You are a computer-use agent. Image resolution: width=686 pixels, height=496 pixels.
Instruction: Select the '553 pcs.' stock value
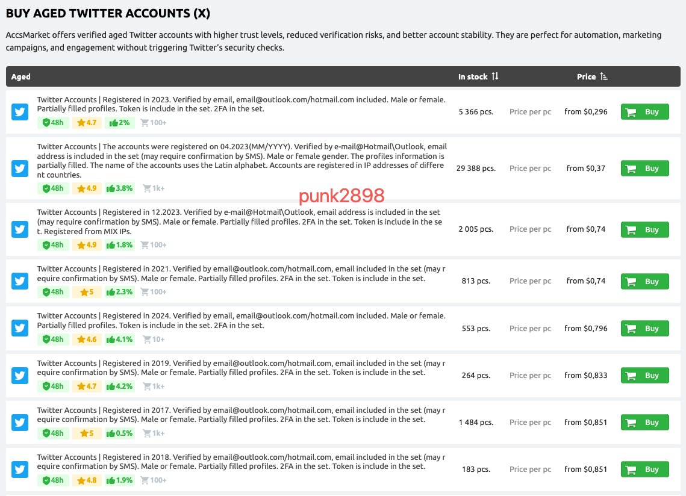point(476,329)
